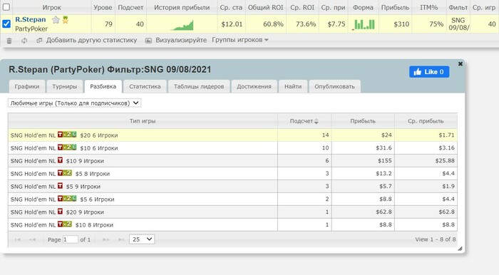Click the x2.8 badge in the $10 6 Игроки row
The width and height of the screenshot is (499, 275).
[x=70, y=147]
